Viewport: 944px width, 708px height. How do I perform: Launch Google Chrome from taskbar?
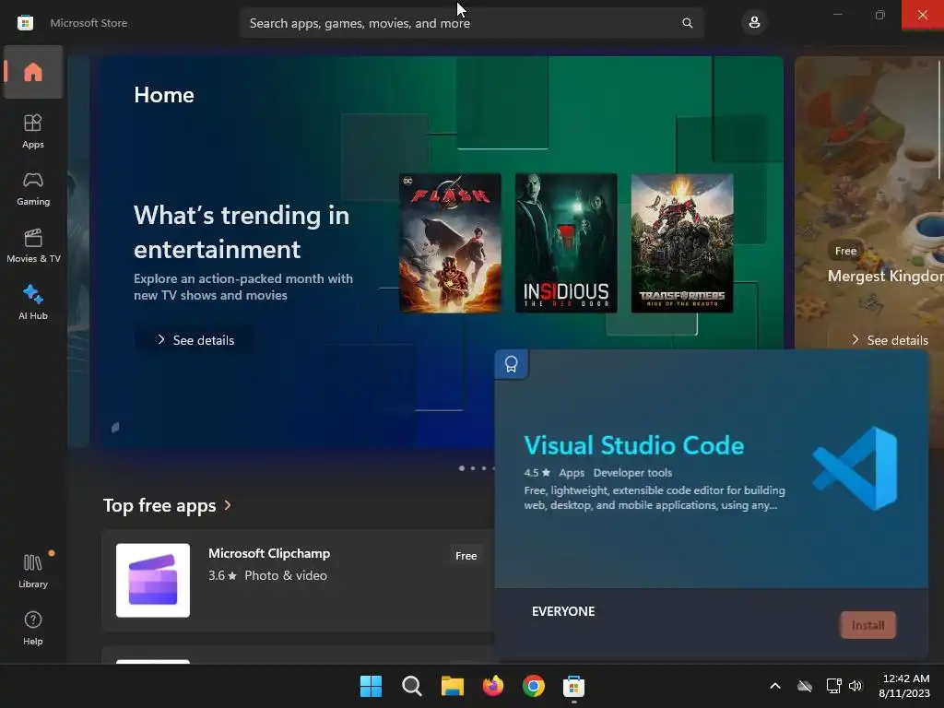click(x=534, y=686)
